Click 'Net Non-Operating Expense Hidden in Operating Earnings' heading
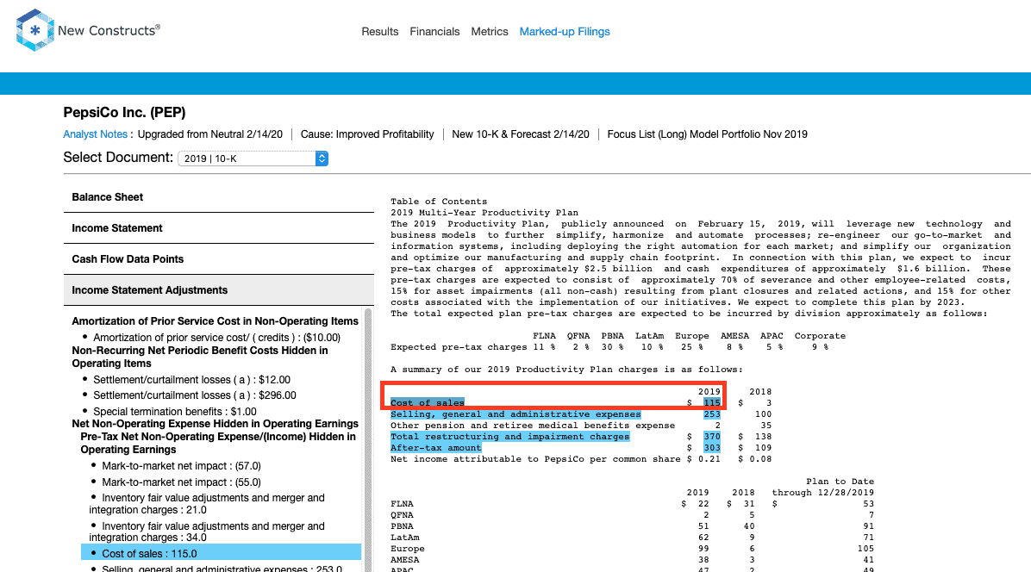 pyautogui.click(x=215, y=424)
